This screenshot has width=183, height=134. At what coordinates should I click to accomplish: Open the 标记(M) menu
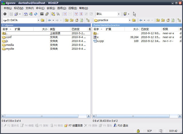[19, 8]
